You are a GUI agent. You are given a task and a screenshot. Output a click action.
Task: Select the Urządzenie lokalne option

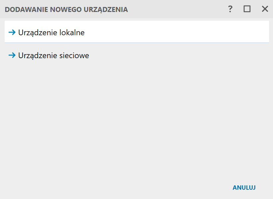[x=52, y=33]
